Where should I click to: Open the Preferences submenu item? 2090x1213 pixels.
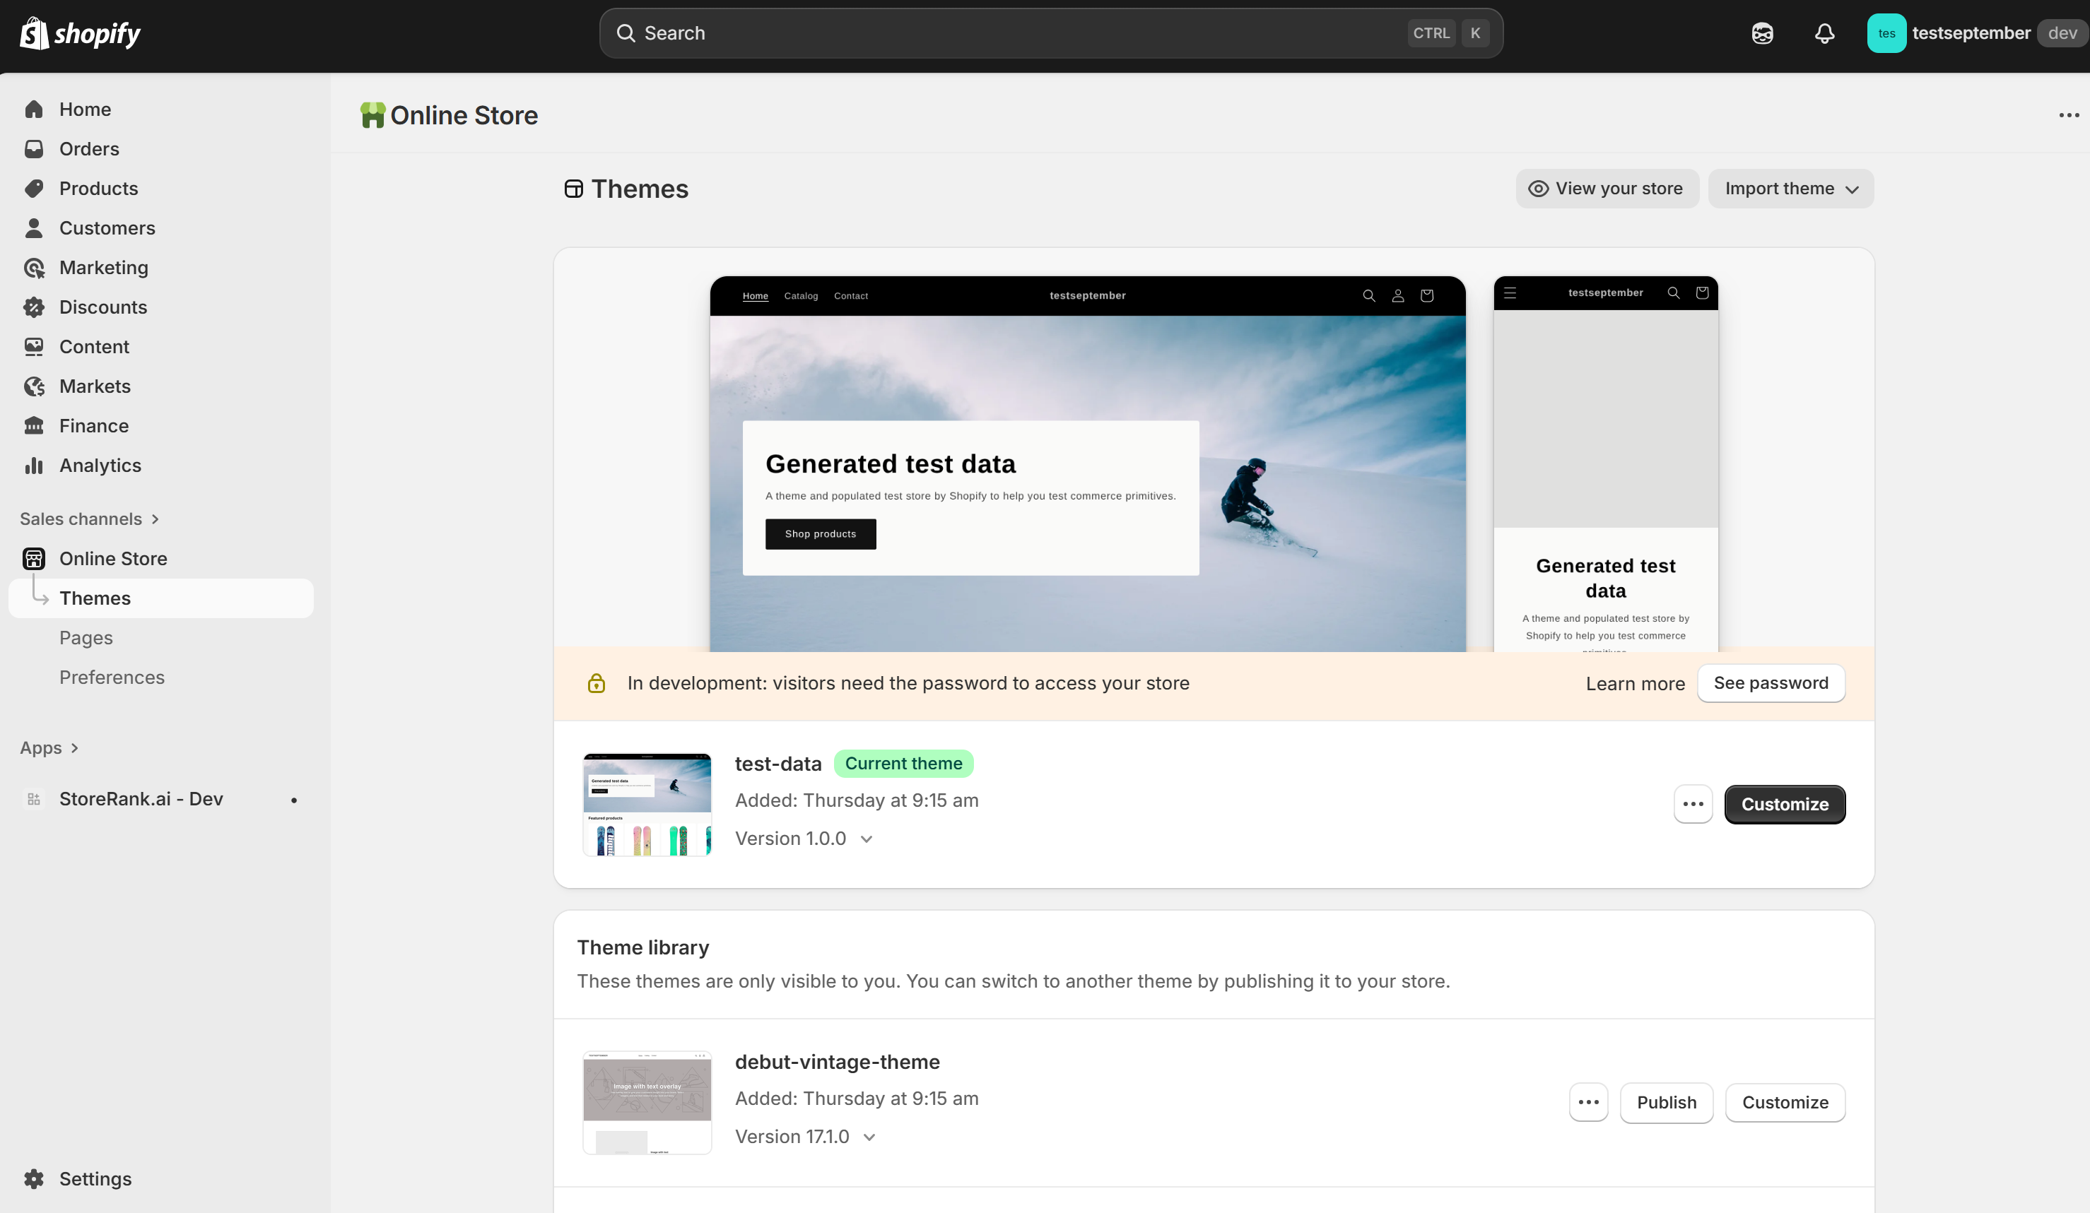pos(112,677)
